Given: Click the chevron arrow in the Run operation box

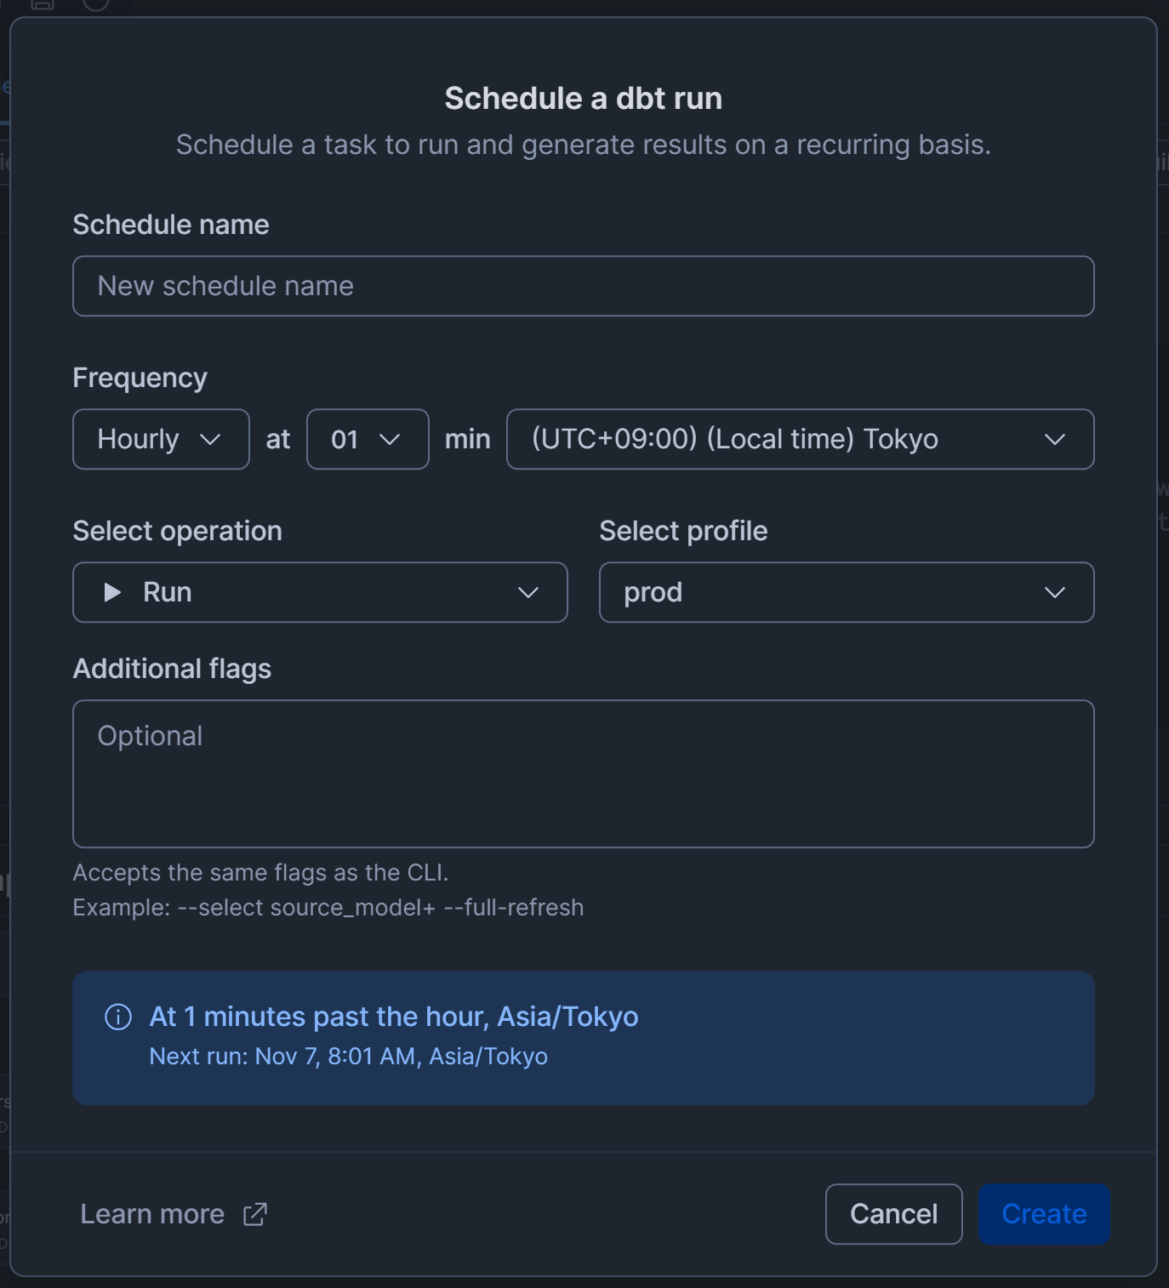Looking at the screenshot, I should pos(528,592).
